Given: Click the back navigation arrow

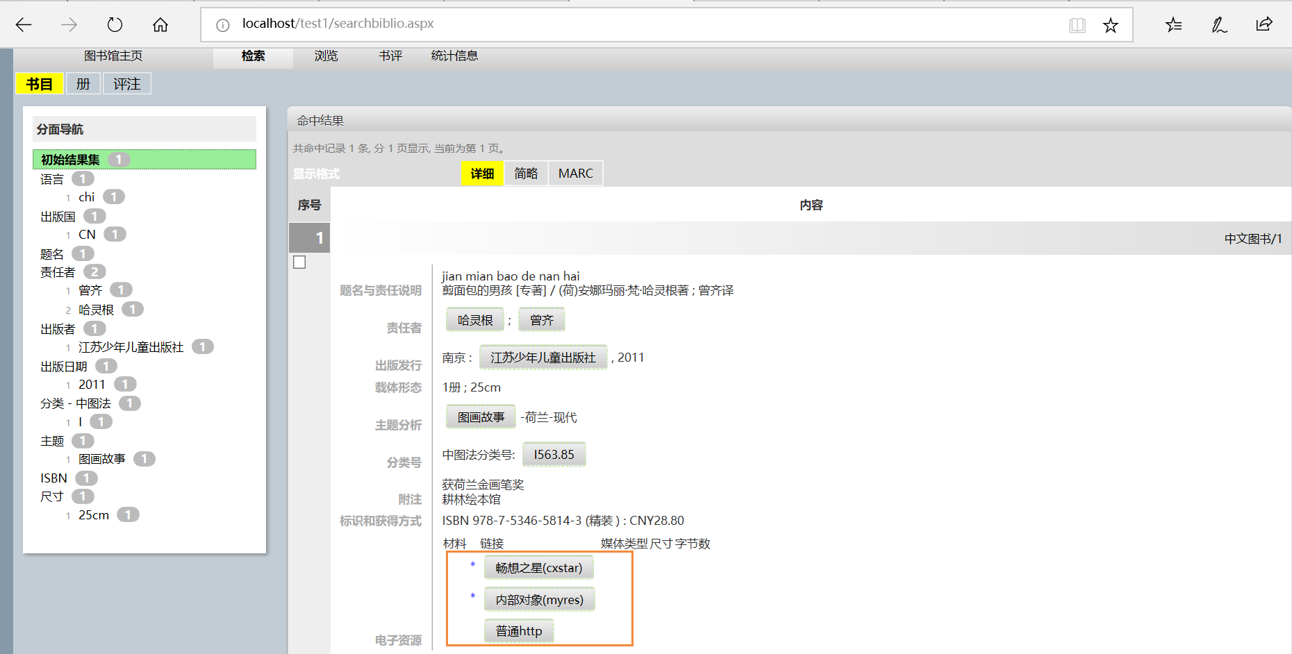Looking at the screenshot, I should 23,24.
